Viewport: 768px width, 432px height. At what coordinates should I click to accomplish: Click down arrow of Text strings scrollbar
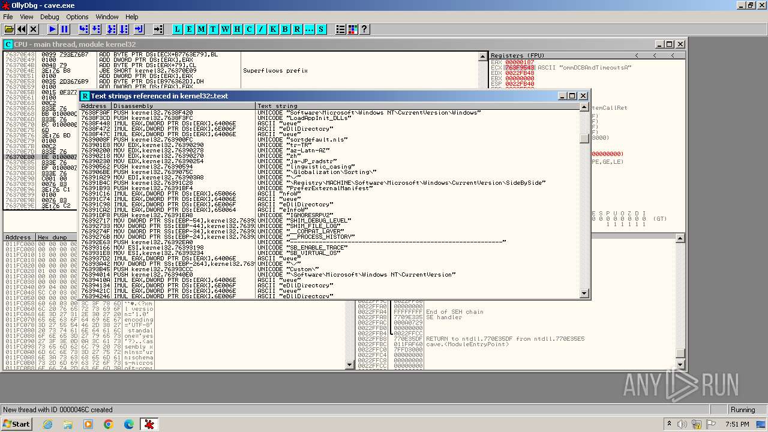coord(584,294)
